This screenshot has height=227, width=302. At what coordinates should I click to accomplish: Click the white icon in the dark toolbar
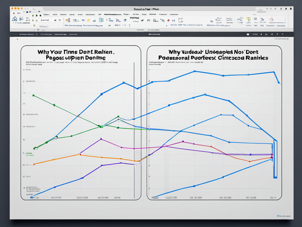248,34
